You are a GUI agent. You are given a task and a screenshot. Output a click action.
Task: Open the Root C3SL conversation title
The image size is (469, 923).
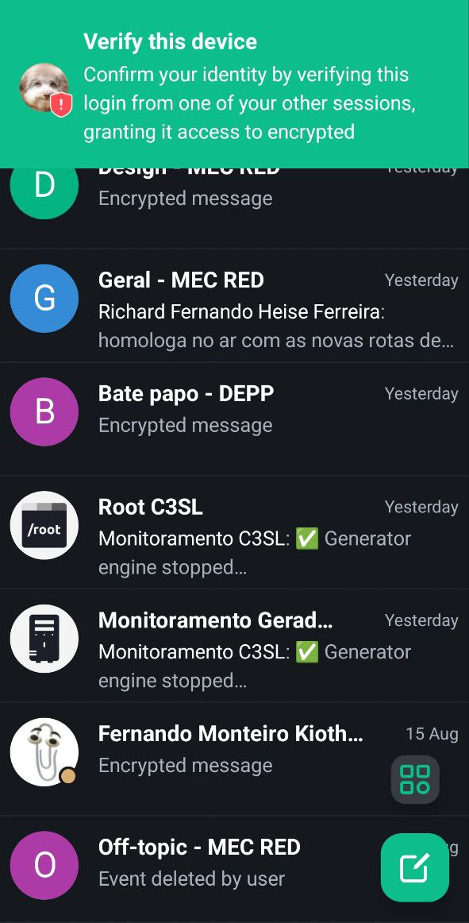coord(151,508)
